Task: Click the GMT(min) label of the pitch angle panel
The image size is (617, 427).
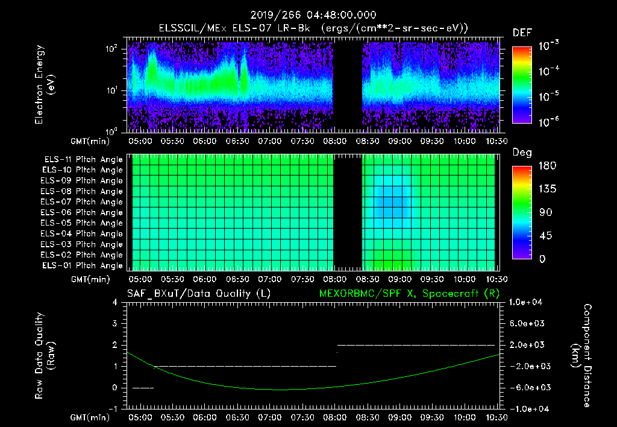Action: pyautogui.click(x=90, y=280)
